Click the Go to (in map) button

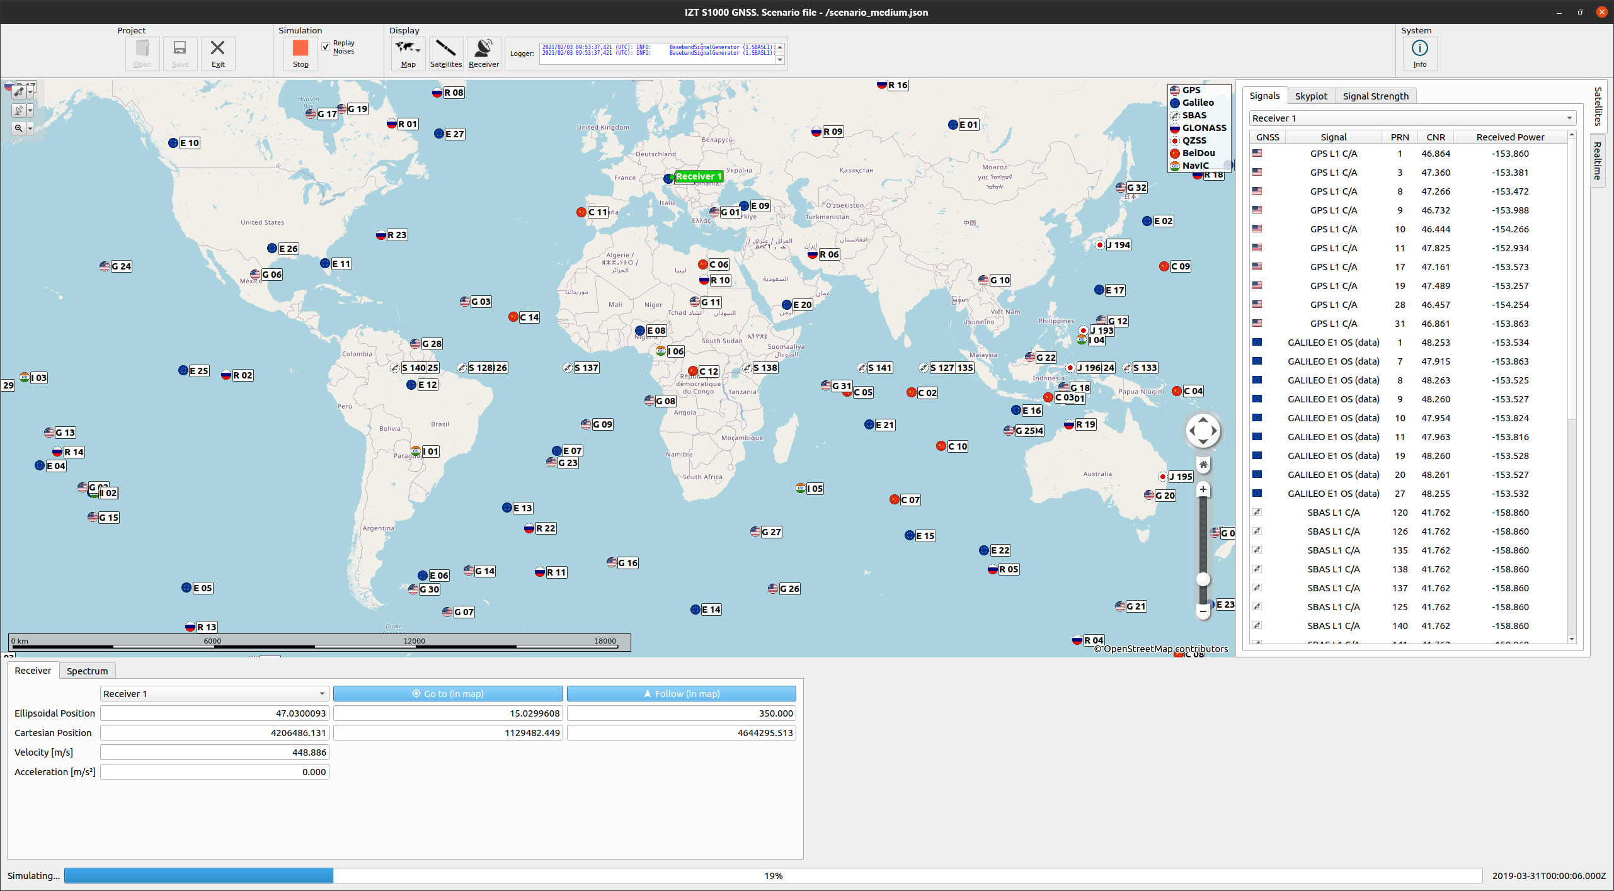(448, 693)
